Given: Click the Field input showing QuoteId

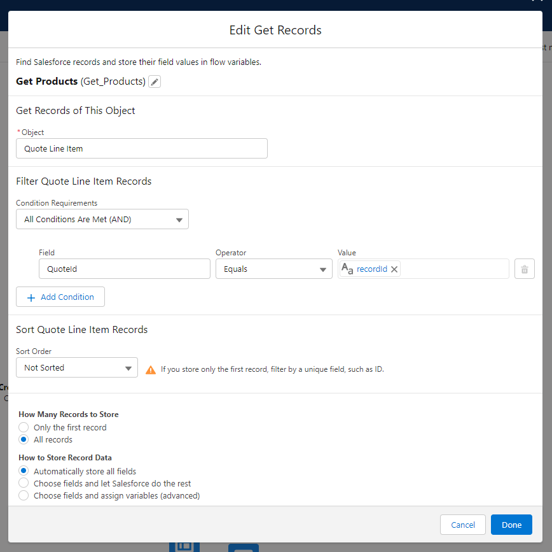Looking at the screenshot, I should [124, 269].
